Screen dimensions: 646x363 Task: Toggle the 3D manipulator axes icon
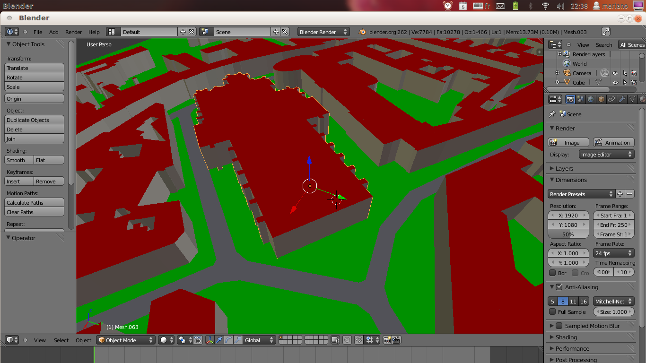210,340
